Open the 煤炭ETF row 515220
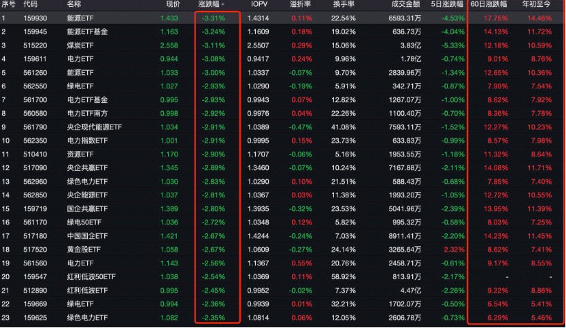 pos(283,45)
